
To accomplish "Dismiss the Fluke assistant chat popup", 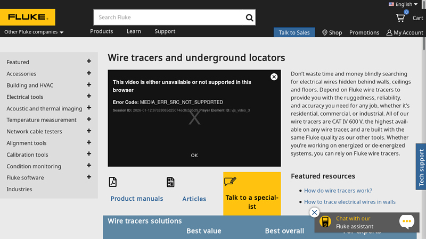I will 314,212.
